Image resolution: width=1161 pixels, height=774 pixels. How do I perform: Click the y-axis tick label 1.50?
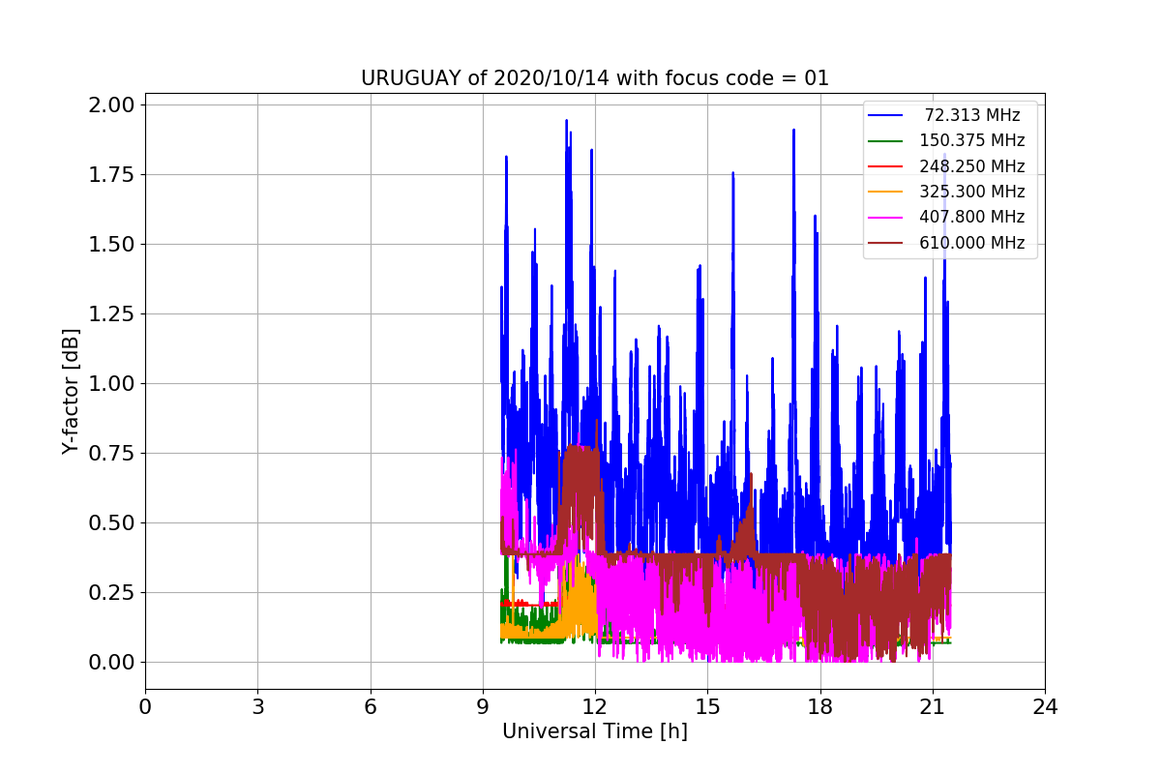point(112,245)
